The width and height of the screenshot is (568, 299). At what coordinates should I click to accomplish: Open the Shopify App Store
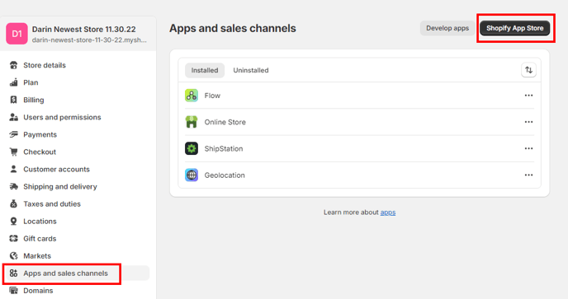pyautogui.click(x=515, y=28)
